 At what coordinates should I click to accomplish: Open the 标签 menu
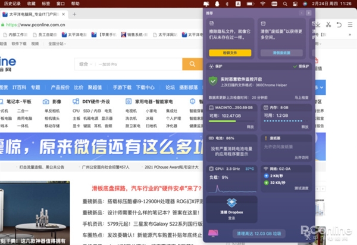pyautogui.click(x=46, y=4)
